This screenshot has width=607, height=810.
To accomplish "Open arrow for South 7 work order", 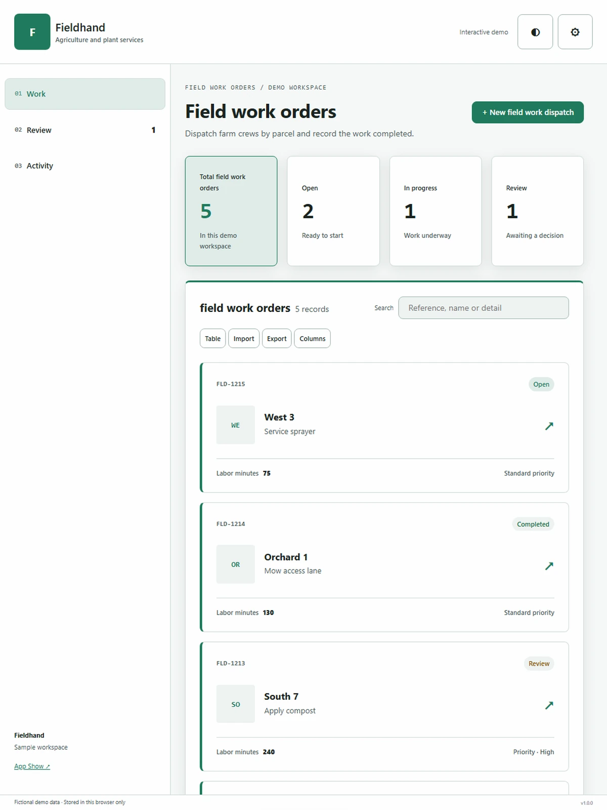I will coord(549,705).
